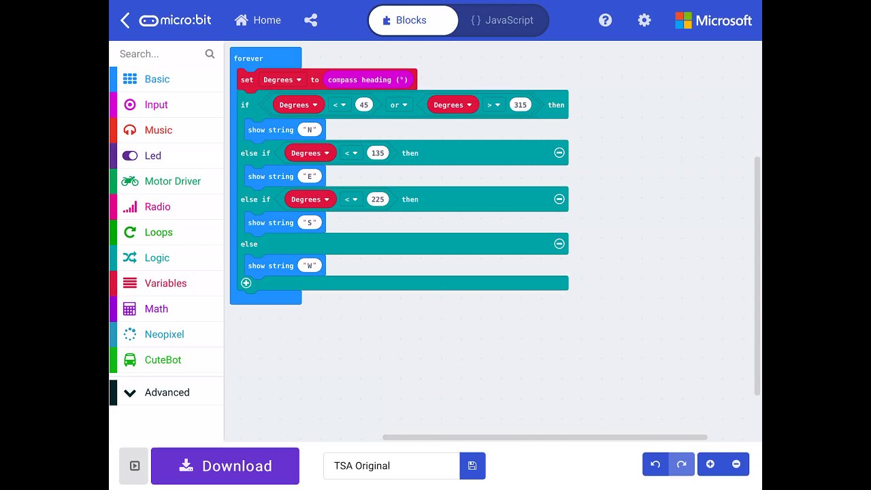Screen dimensions: 871x490
Task: Open Degrees variable dropdown in set block
Action: (x=282, y=80)
